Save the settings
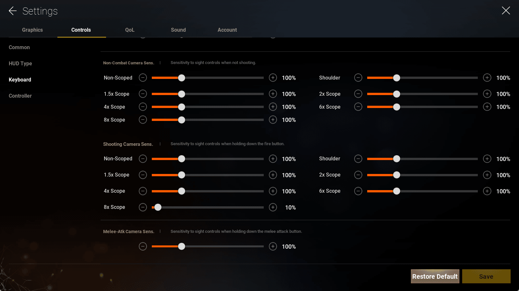The width and height of the screenshot is (519, 291). (486, 276)
